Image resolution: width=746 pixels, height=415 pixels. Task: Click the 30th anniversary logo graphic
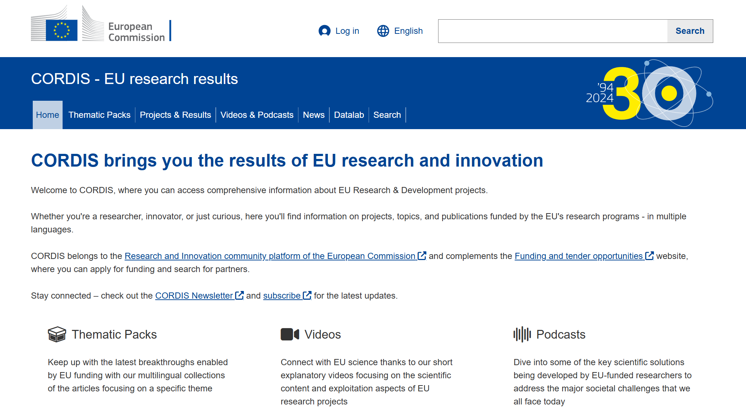click(x=650, y=93)
